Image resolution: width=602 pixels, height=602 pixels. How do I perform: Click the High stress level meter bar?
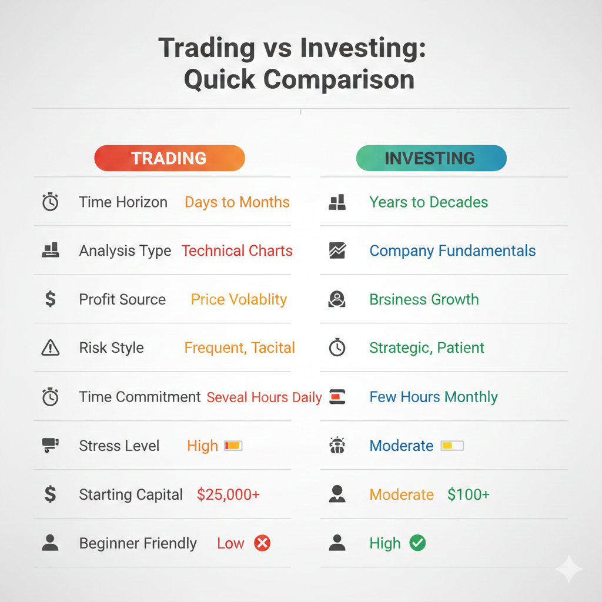233,446
